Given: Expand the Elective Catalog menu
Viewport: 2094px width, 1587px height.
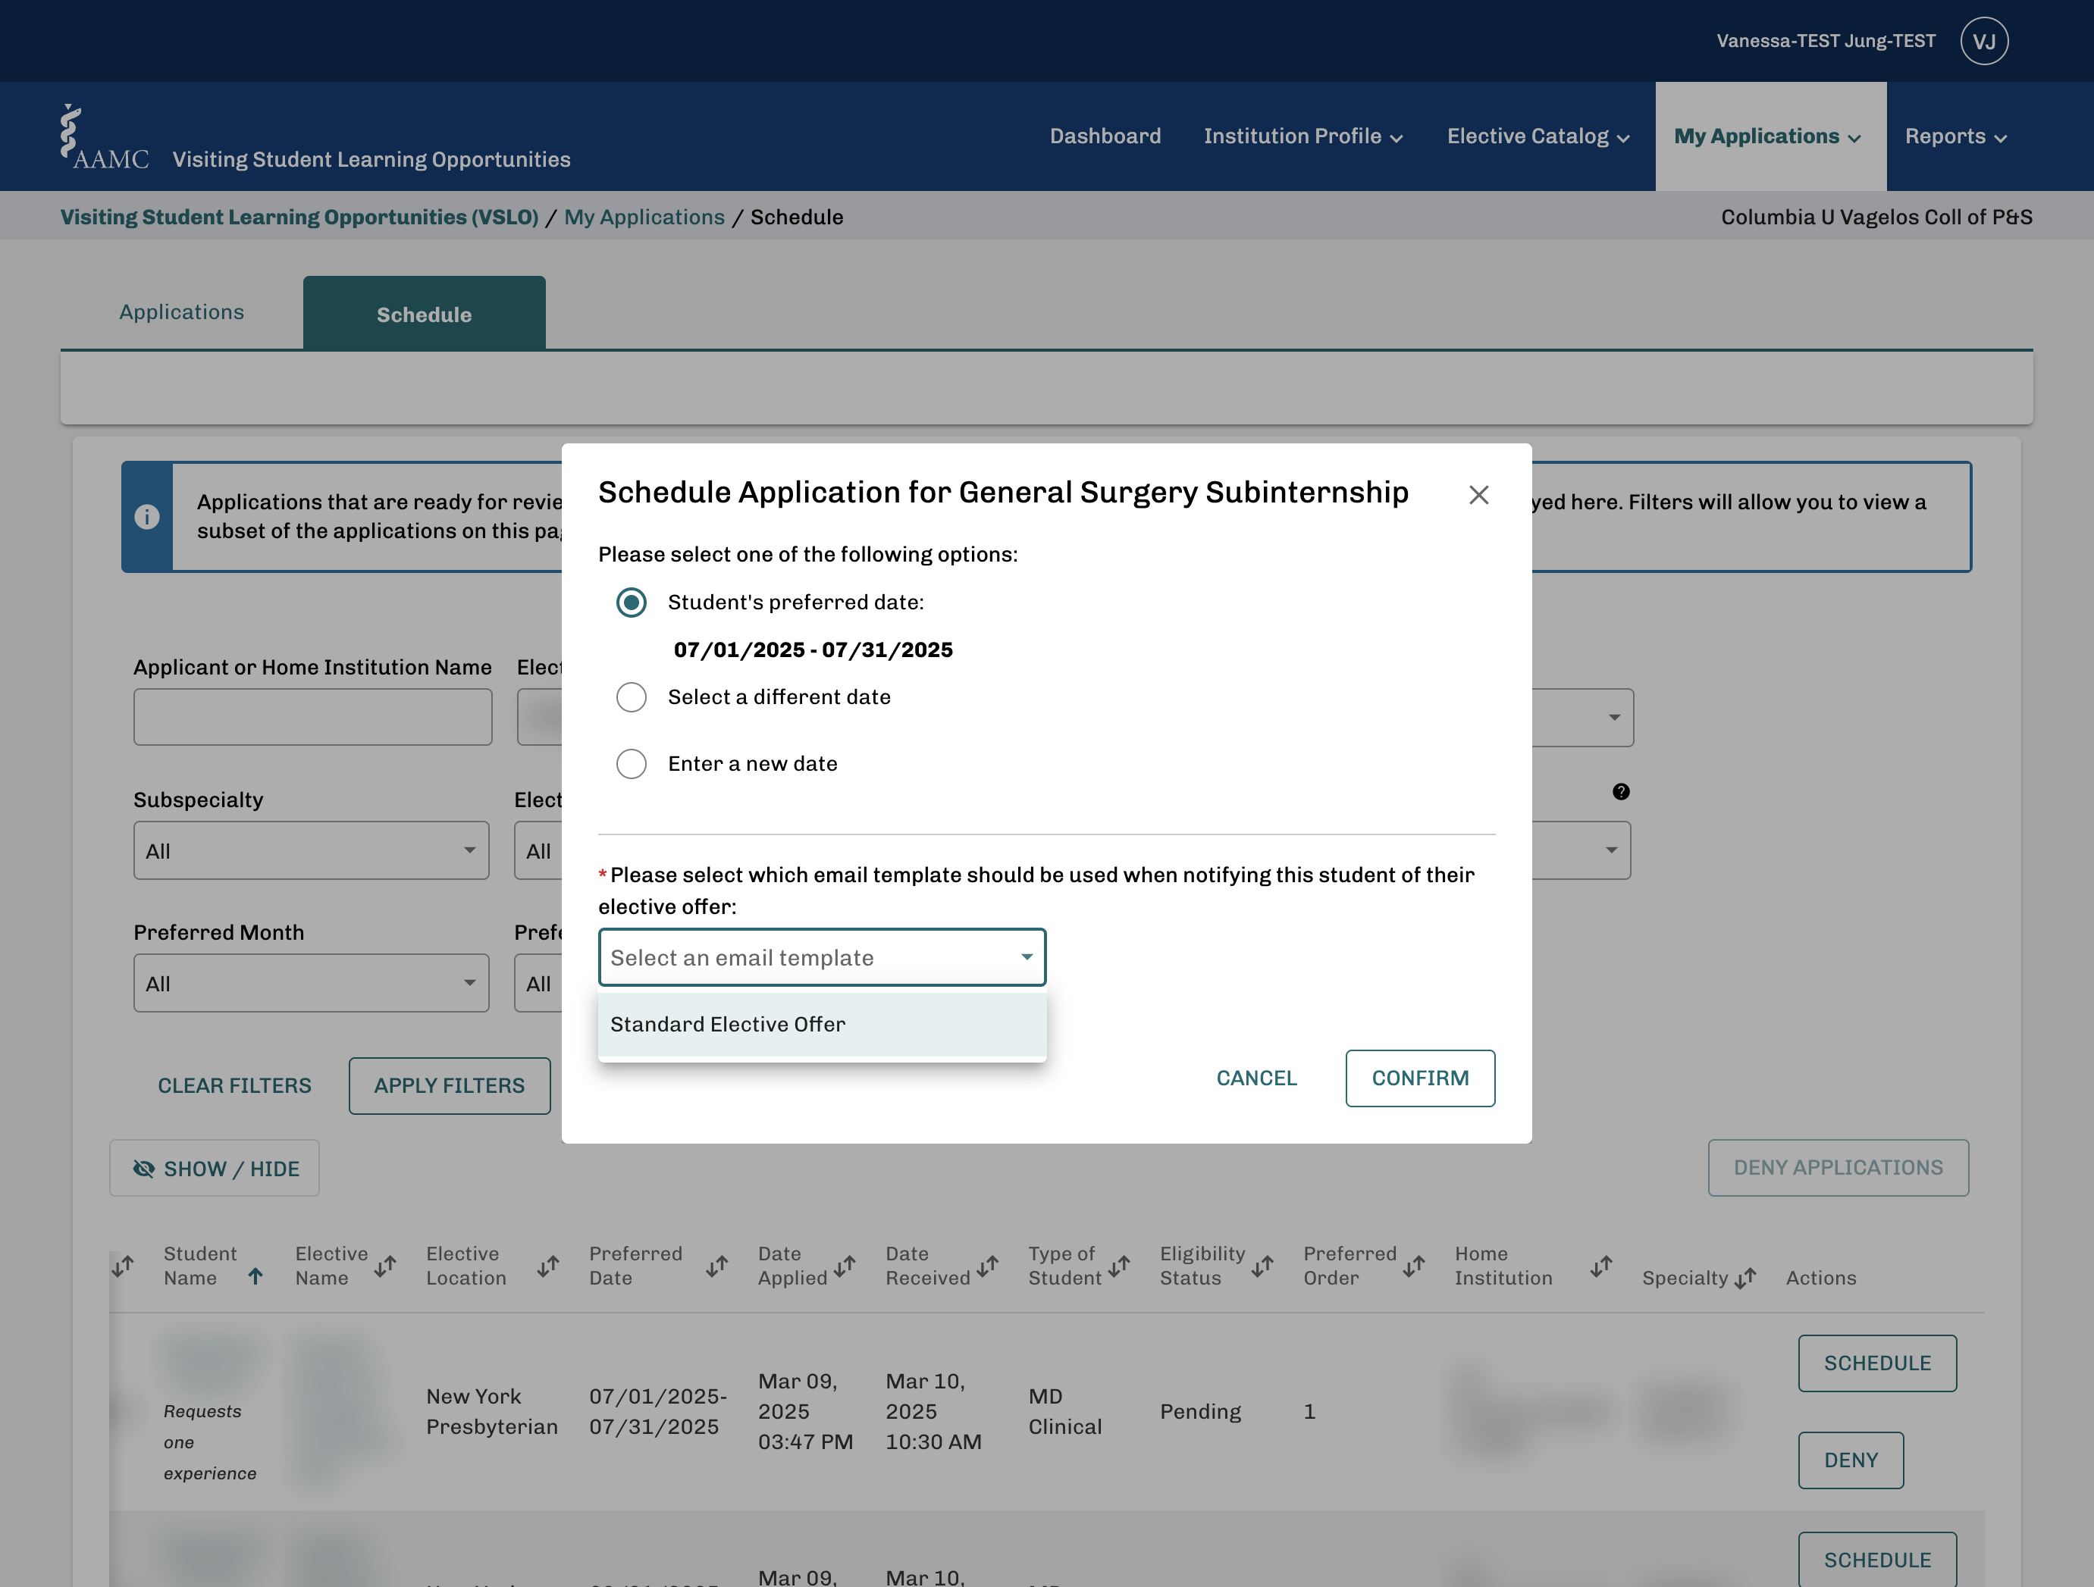Looking at the screenshot, I should pos(1538,136).
